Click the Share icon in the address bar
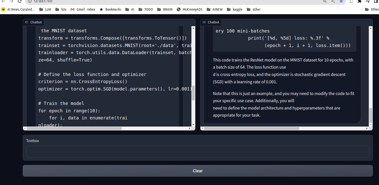The height and width of the screenshot is (185, 379). click(x=333, y=2)
